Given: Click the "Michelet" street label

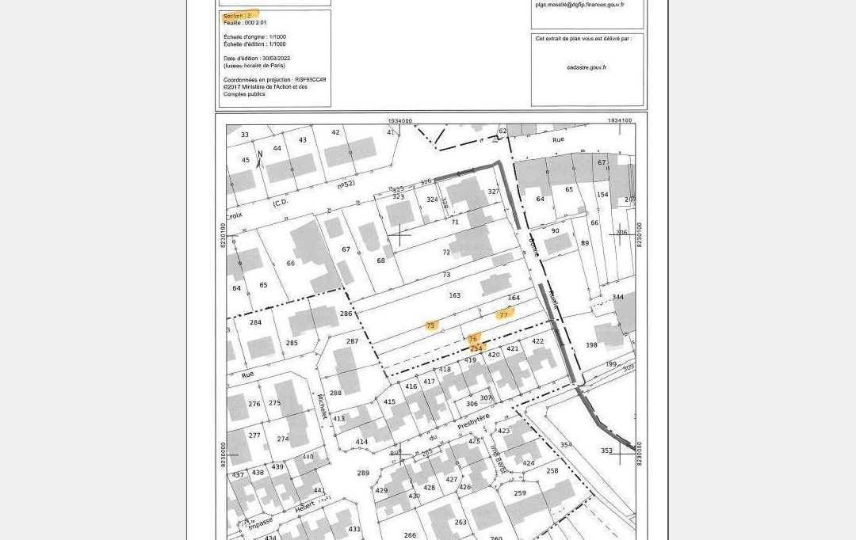Looking at the screenshot, I should pos(323,406).
